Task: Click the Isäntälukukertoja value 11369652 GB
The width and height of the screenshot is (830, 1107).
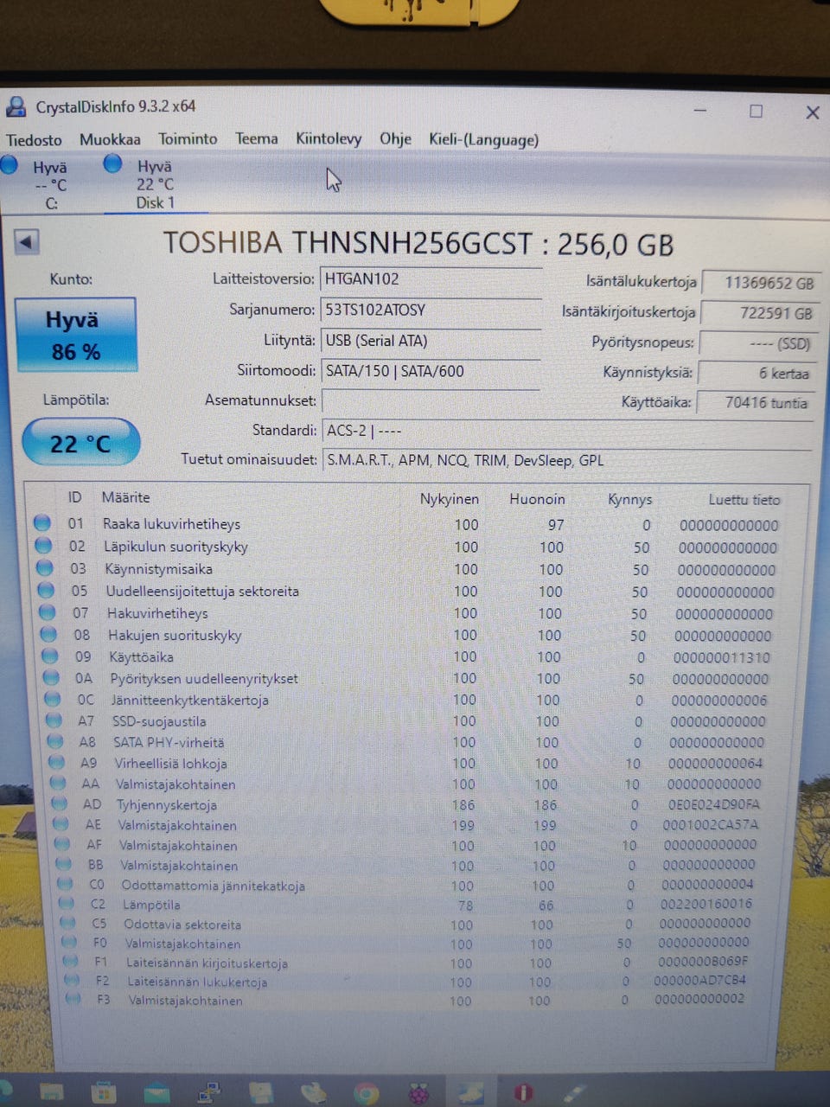Action: tap(759, 283)
